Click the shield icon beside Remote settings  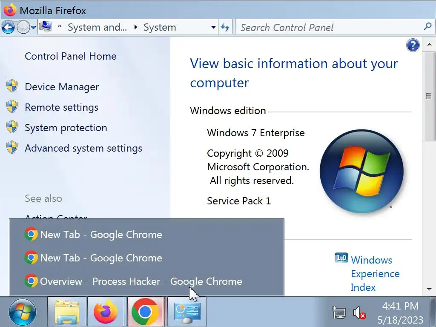(x=12, y=106)
